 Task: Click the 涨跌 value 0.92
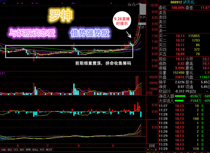(x=181, y=64)
